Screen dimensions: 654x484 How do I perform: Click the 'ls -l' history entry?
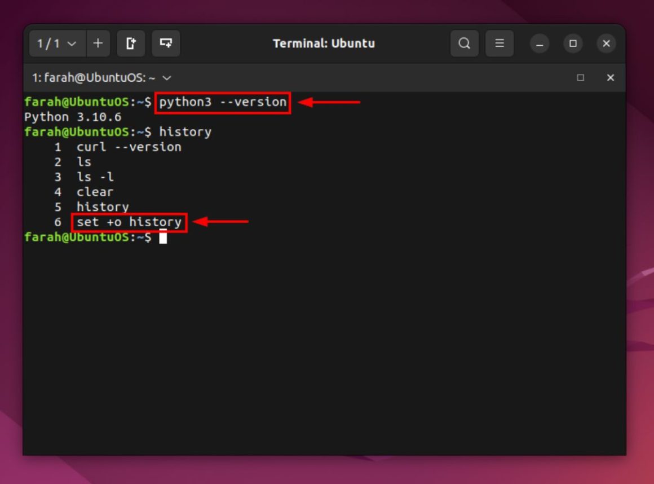95,177
